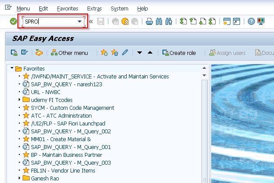Click the Other menu button
Viewport: 274px width, 183px height.
(x=69, y=53)
